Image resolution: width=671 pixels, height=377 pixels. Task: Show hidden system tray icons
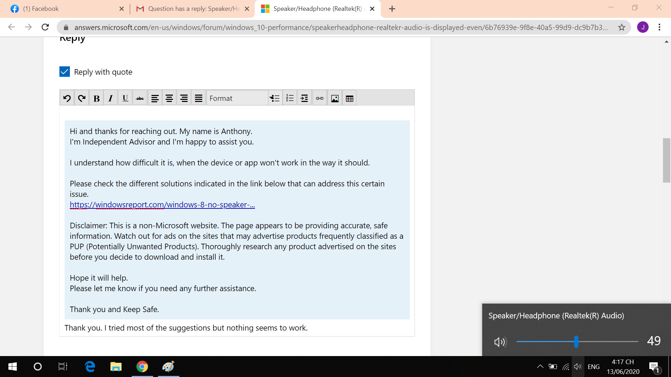pos(540,367)
